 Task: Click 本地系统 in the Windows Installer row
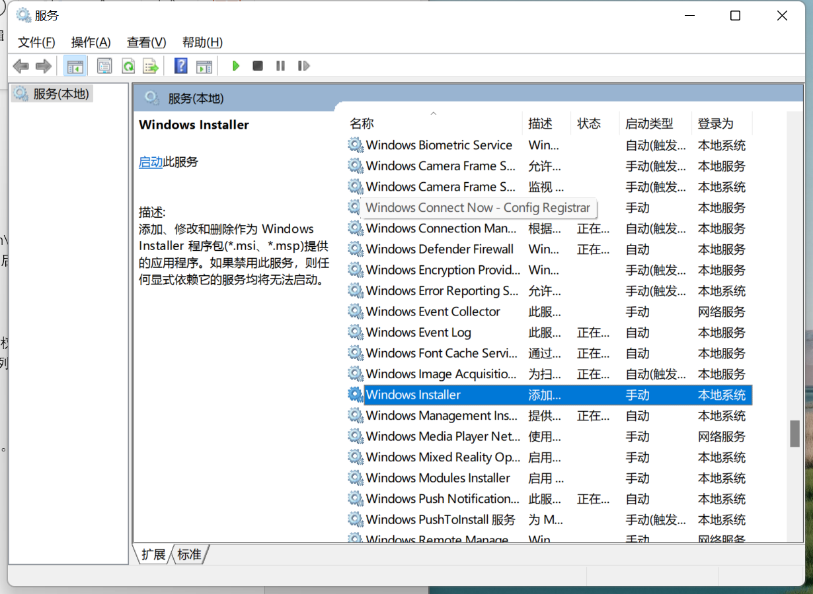[722, 395]
